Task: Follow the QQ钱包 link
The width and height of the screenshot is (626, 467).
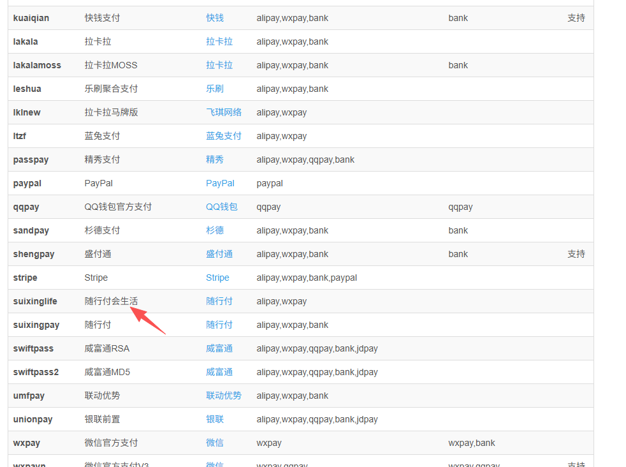Action: click(221, 207)
